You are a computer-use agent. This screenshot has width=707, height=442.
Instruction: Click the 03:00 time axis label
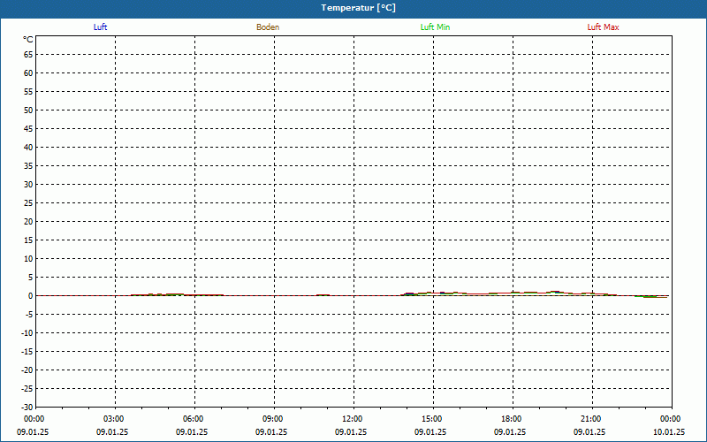click(114, 419)
